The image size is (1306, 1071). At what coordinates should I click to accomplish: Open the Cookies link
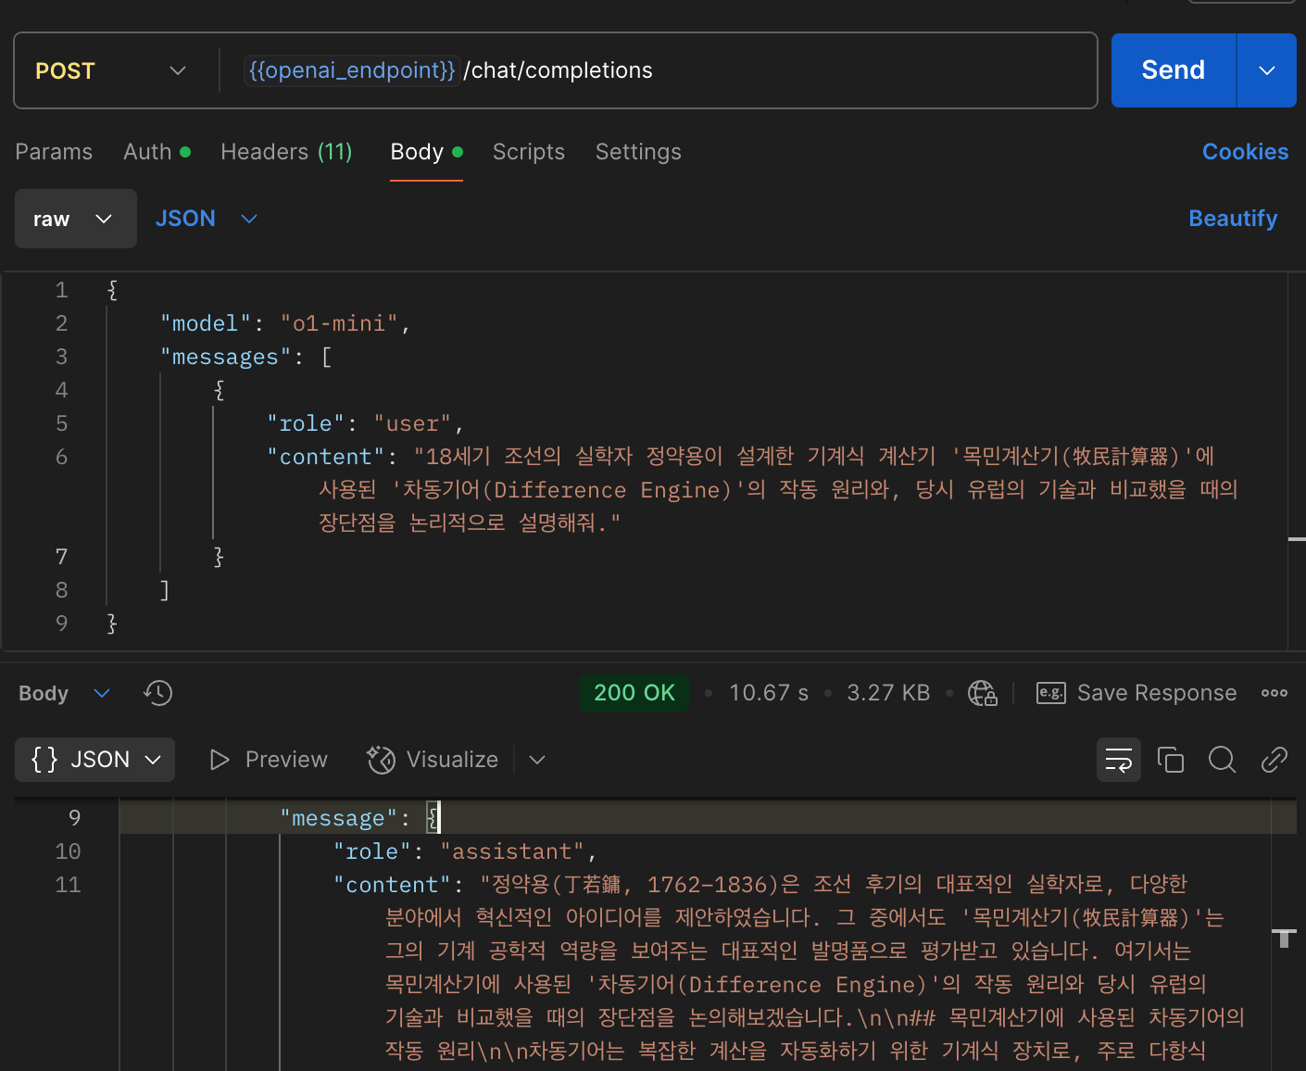1244,152
